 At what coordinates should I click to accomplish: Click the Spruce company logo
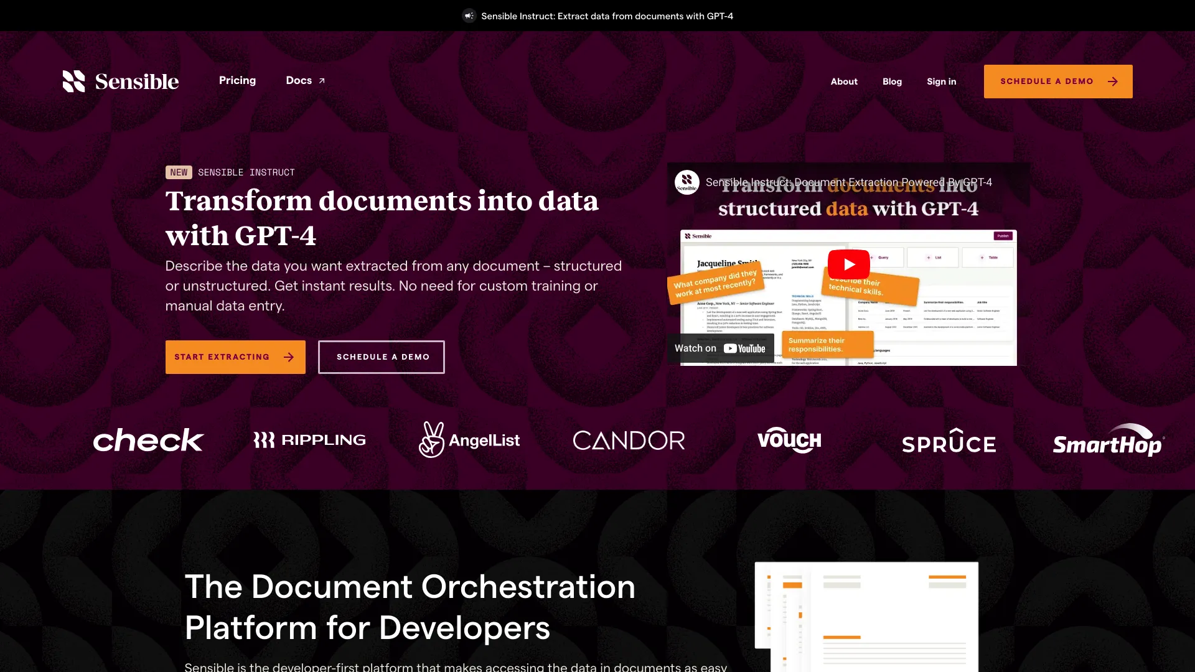[949, 441]
